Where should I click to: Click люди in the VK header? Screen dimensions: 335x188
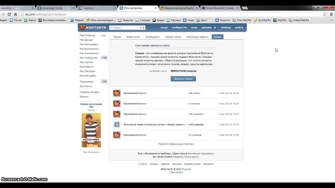pyautogui.click(x=164, y=27)
